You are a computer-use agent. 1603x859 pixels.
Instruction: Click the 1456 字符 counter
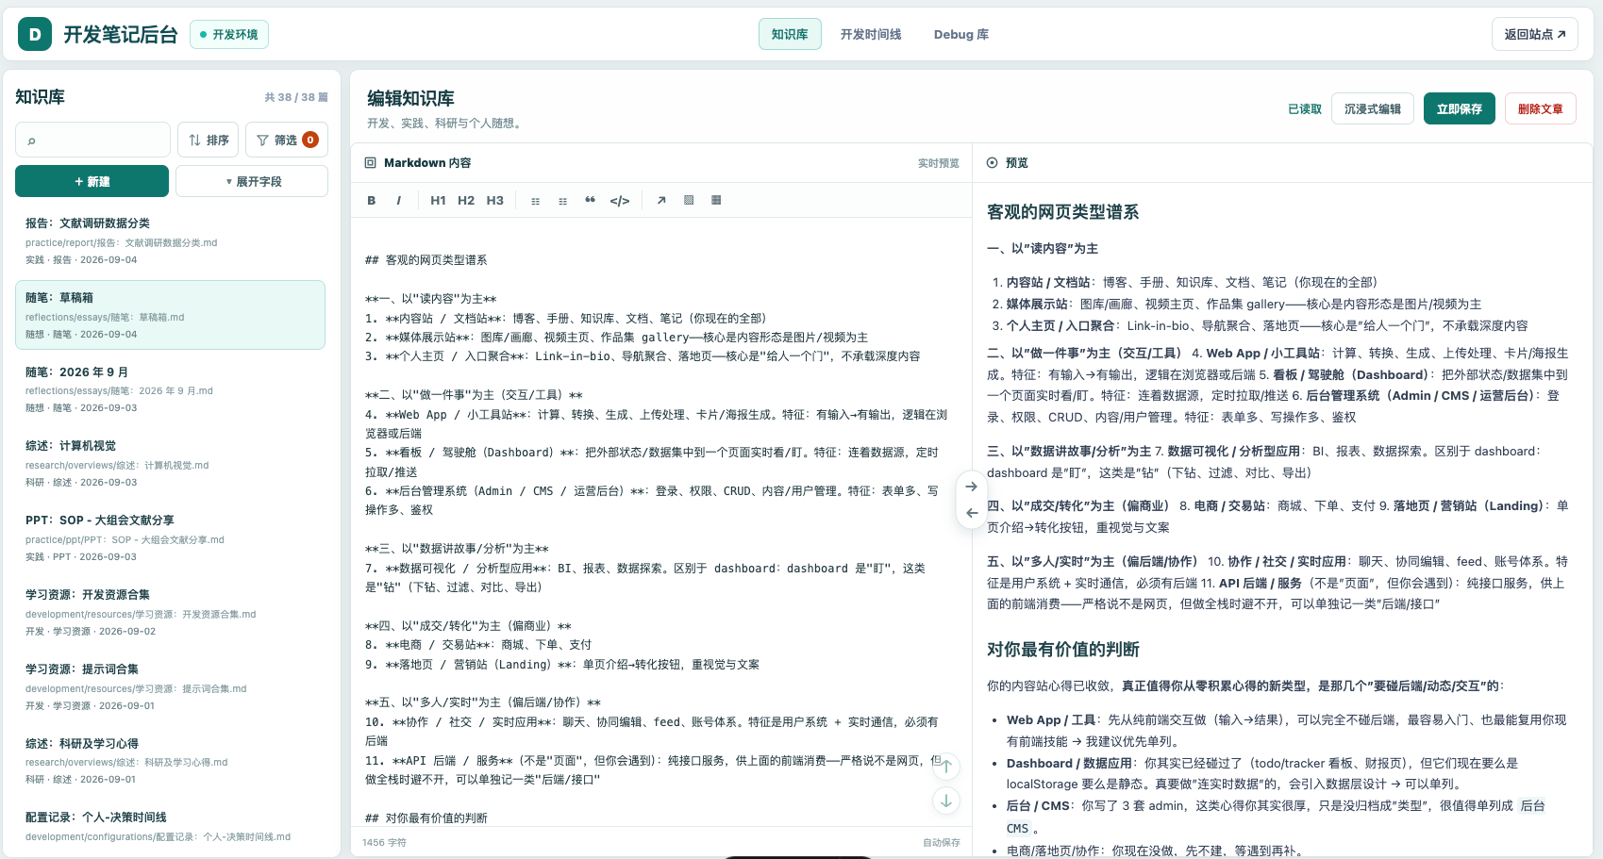384,843
